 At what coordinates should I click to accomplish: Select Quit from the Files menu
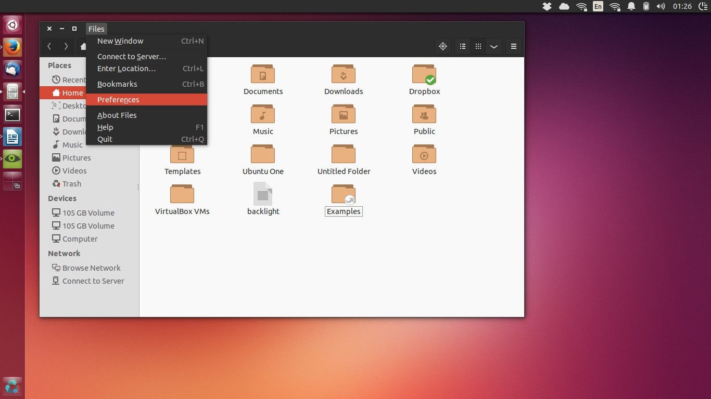(x=105, y=139)
